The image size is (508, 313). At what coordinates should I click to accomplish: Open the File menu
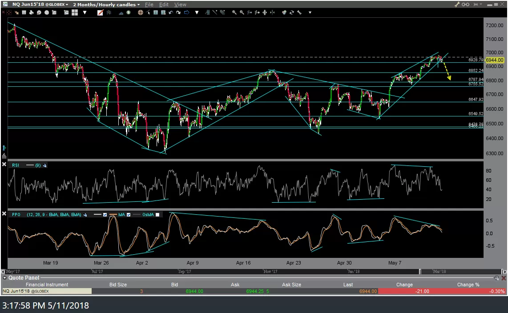pyautogui.click(x=149, y=4)
